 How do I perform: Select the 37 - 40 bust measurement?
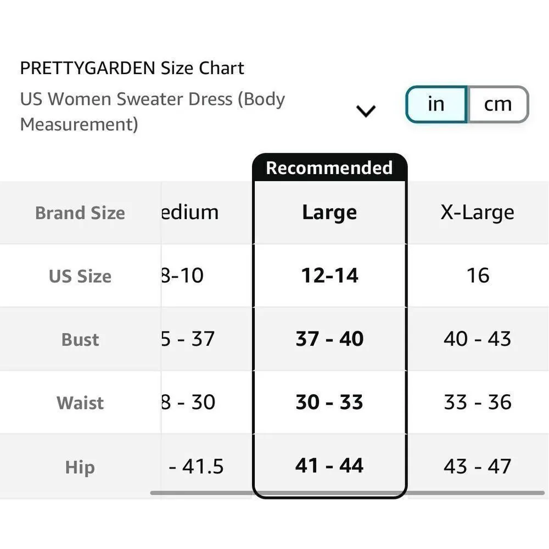(329, 339)
